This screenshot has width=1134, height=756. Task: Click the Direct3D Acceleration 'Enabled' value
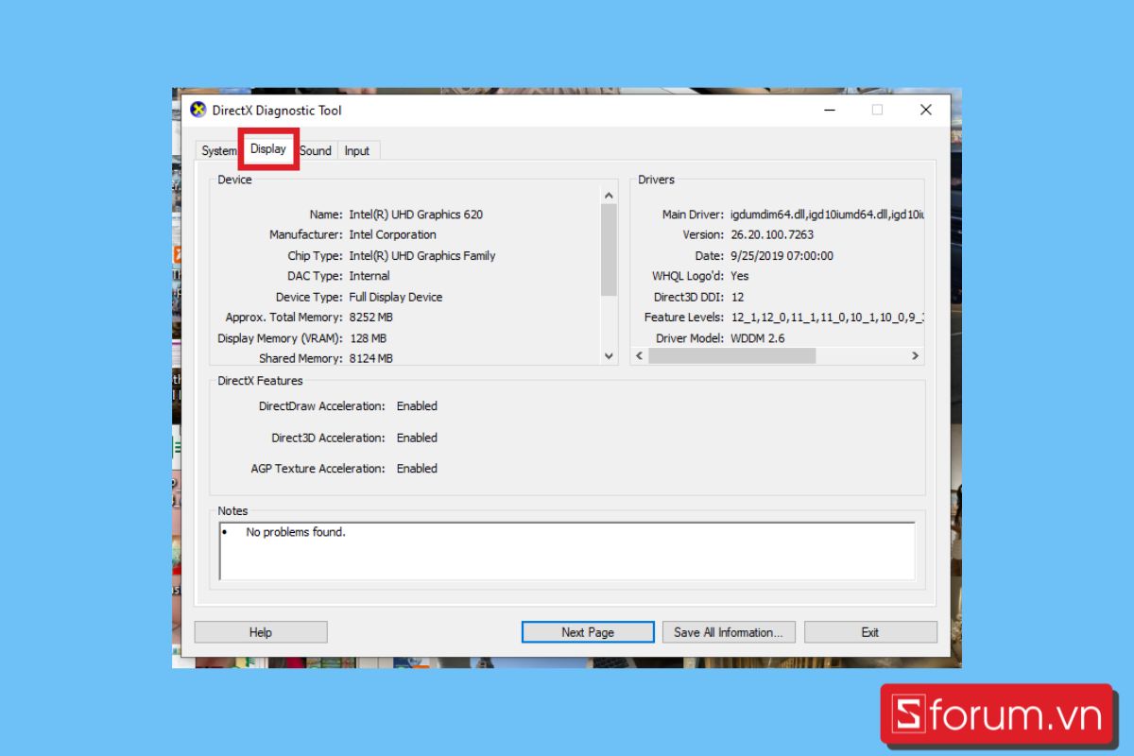coord(417,438)
